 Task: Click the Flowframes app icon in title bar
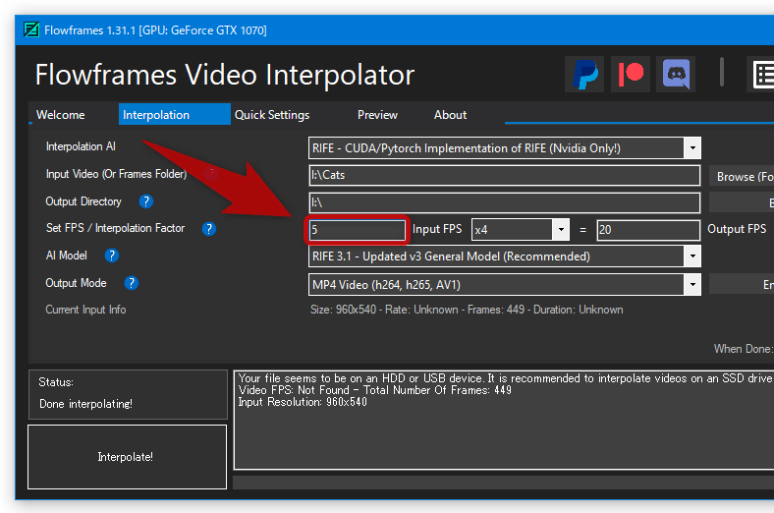[x=31, y=30]
